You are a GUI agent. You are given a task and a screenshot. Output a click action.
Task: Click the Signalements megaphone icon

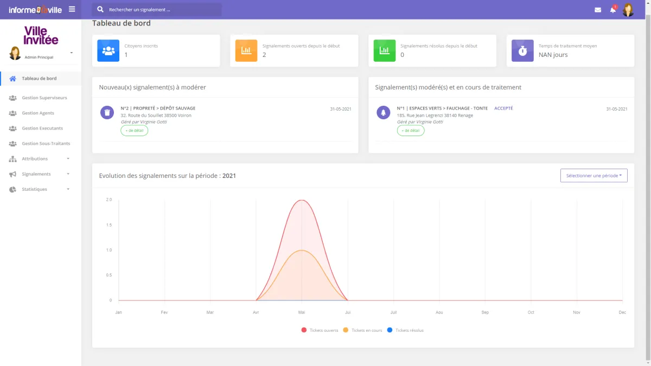pyautogui.click(x=13, y=174)
